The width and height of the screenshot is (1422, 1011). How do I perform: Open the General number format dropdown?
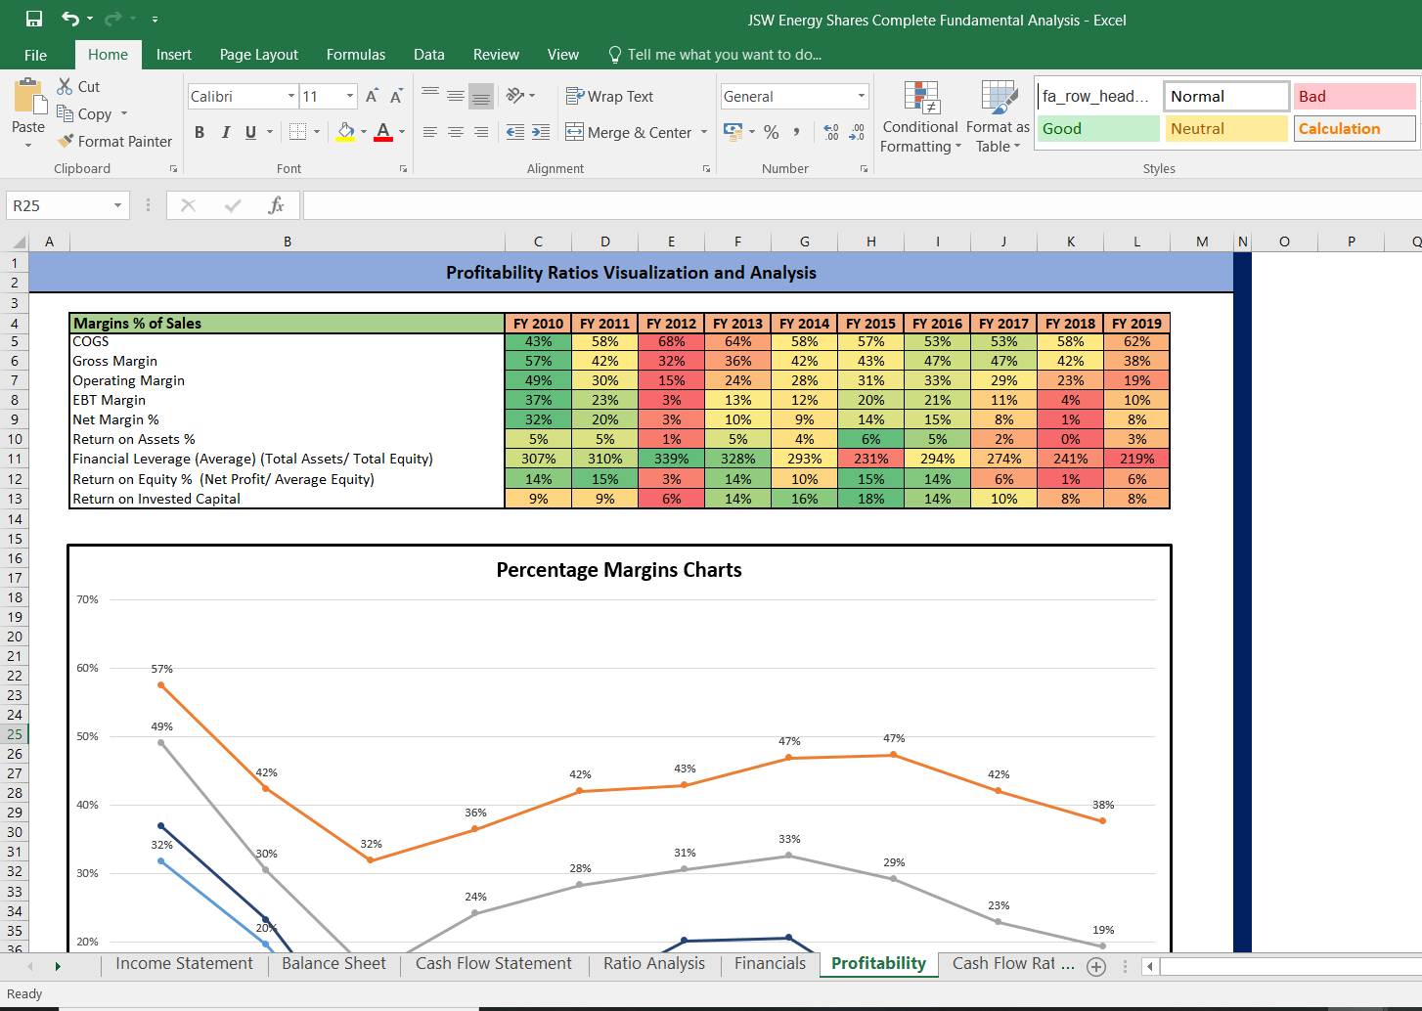pos(862,96)
